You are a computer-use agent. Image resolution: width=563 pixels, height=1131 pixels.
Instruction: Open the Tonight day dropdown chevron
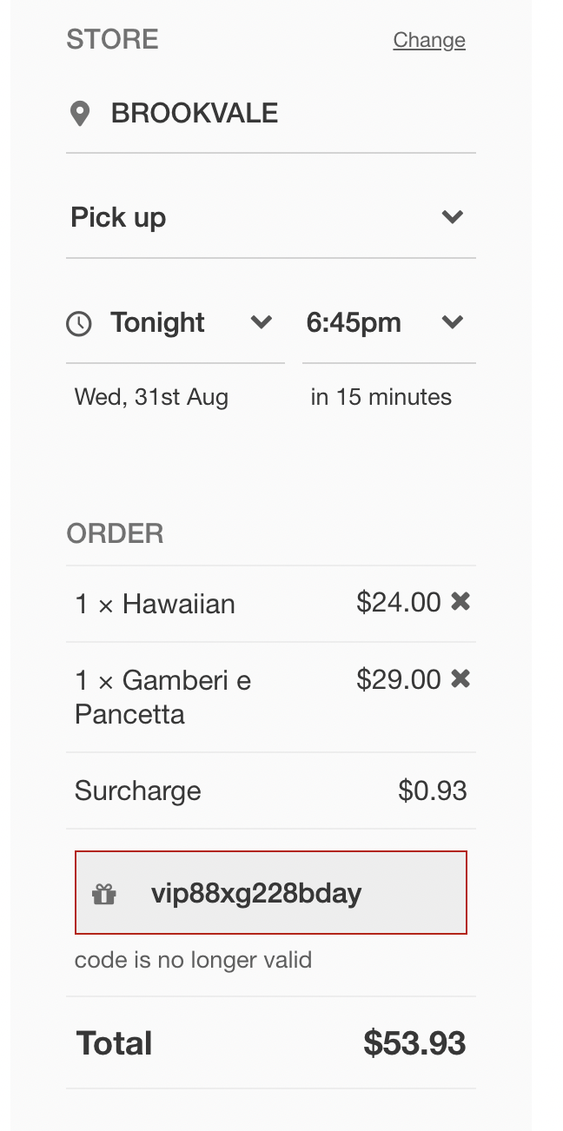(261, 323)
